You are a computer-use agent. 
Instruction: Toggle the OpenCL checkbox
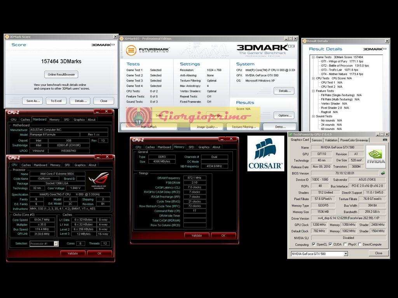pos(314,244)
